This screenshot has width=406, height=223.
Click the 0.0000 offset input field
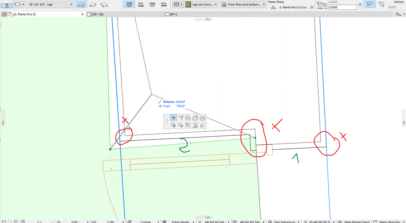pos(342,7)
